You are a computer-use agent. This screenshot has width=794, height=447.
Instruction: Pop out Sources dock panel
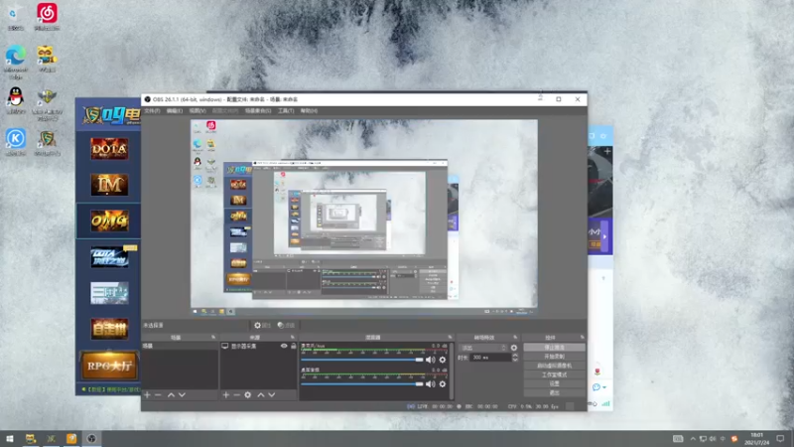[292, 337]
